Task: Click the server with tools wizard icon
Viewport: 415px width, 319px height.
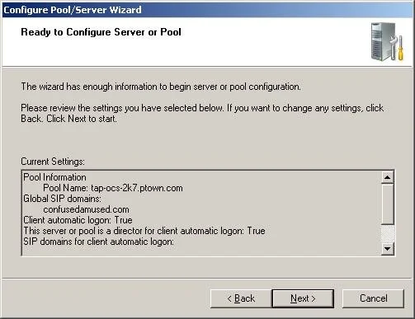Action: coord(387,42)
